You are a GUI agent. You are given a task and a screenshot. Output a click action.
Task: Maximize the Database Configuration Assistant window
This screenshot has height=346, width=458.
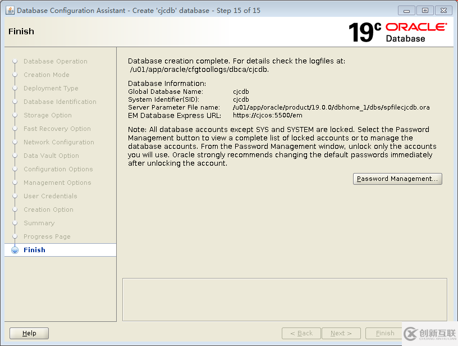point(425,11)
